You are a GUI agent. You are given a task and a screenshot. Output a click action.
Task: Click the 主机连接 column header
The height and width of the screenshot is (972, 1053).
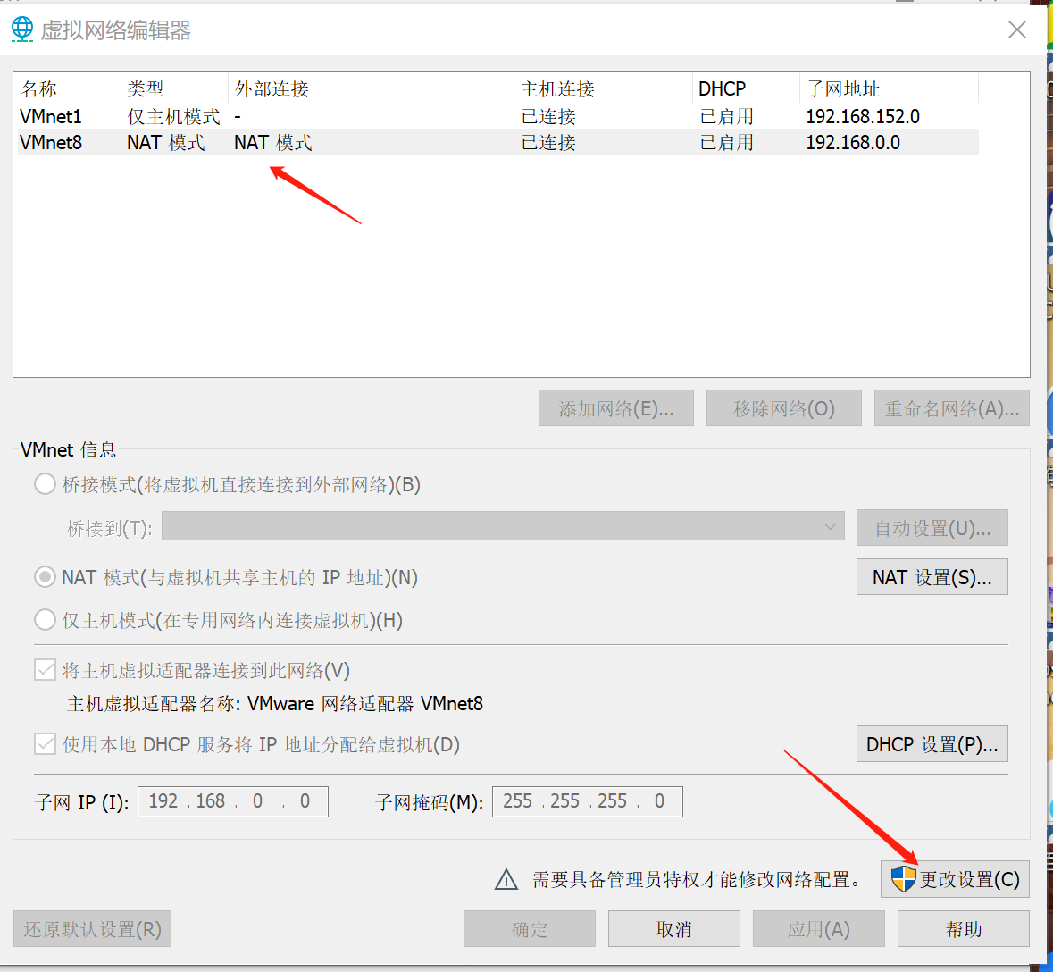(603, 88)
